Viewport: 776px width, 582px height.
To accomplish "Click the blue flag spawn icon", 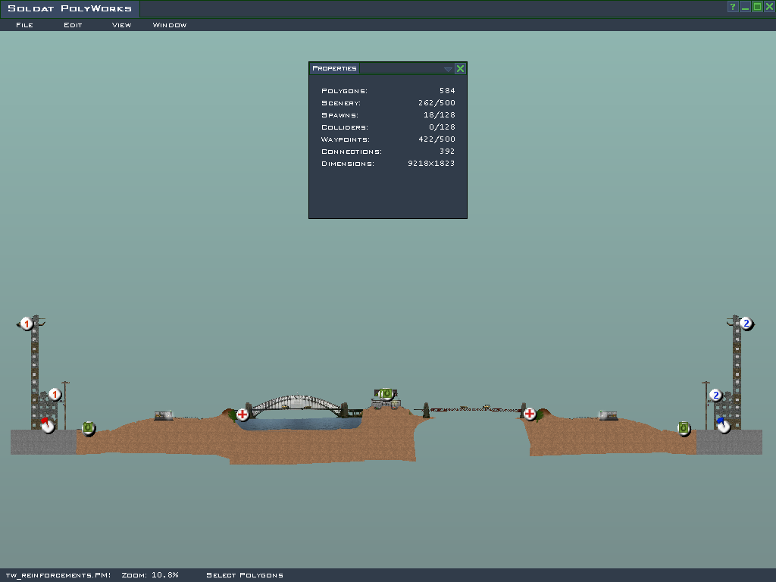I will coord(723,425).
